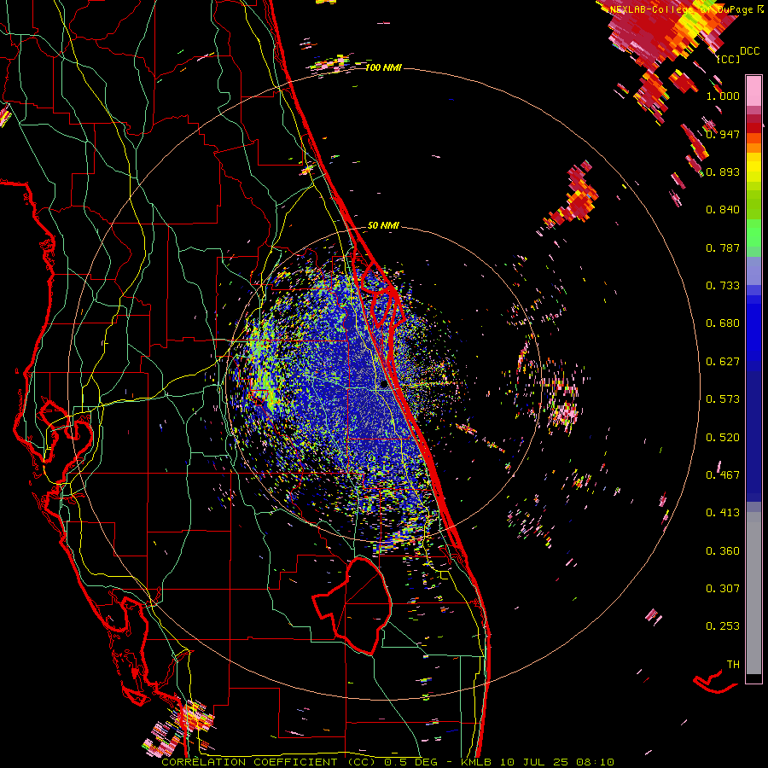Select the 0.893 value on the legend
The height and width of the screenshot is (768, 768).
(x=723, y=172)
